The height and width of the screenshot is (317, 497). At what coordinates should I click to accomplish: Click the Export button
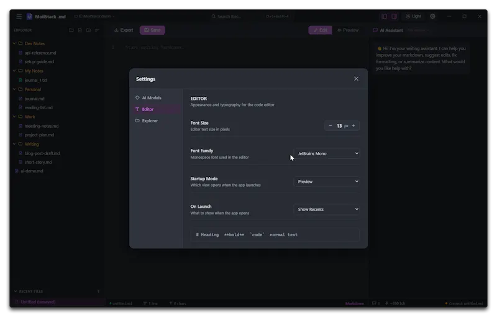(124, 30)
